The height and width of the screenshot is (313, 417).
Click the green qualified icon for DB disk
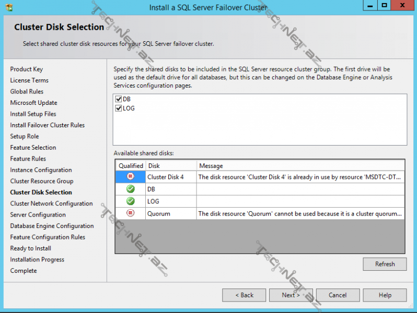[x=131, y=189]
